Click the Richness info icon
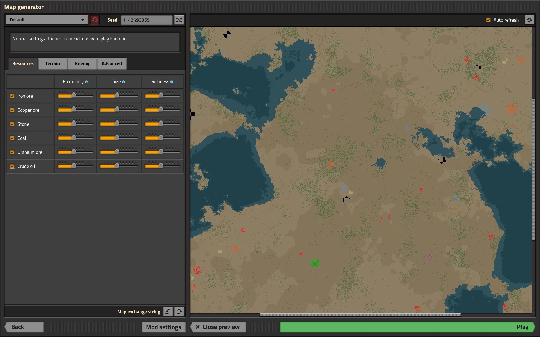Image resolution: width=540 pixels, height=337 pixels. 172,82
